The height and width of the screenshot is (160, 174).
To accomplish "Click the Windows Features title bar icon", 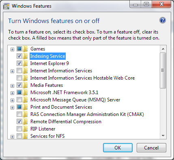I will point(6,6).
